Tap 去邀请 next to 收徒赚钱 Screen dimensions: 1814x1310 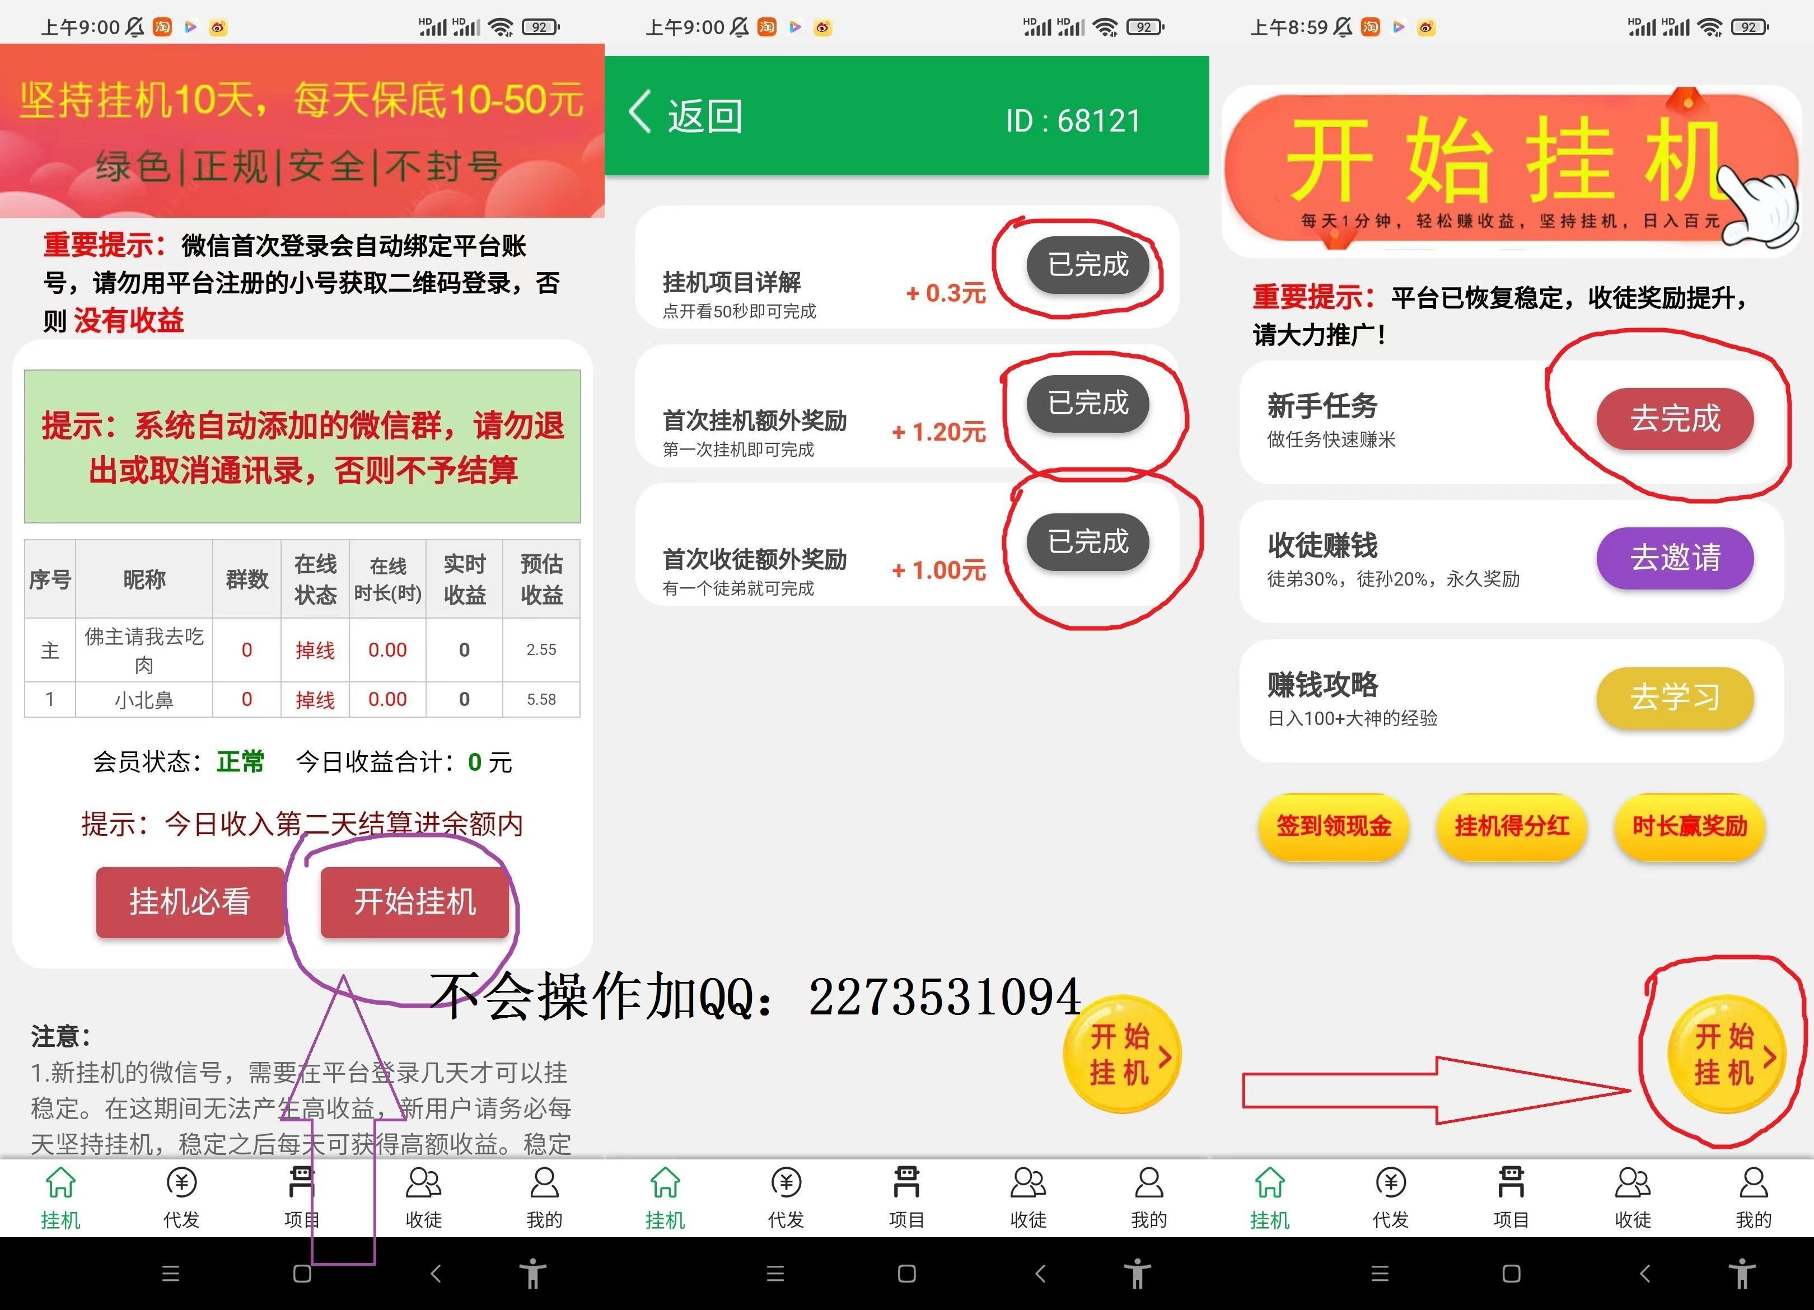tap(1674, 559)
